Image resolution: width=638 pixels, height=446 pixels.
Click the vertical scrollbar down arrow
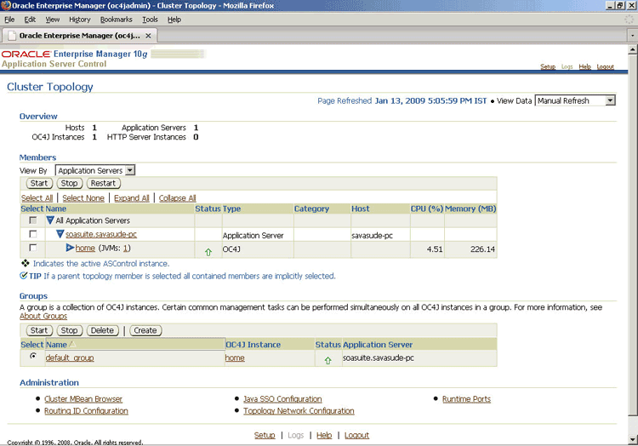633,439
